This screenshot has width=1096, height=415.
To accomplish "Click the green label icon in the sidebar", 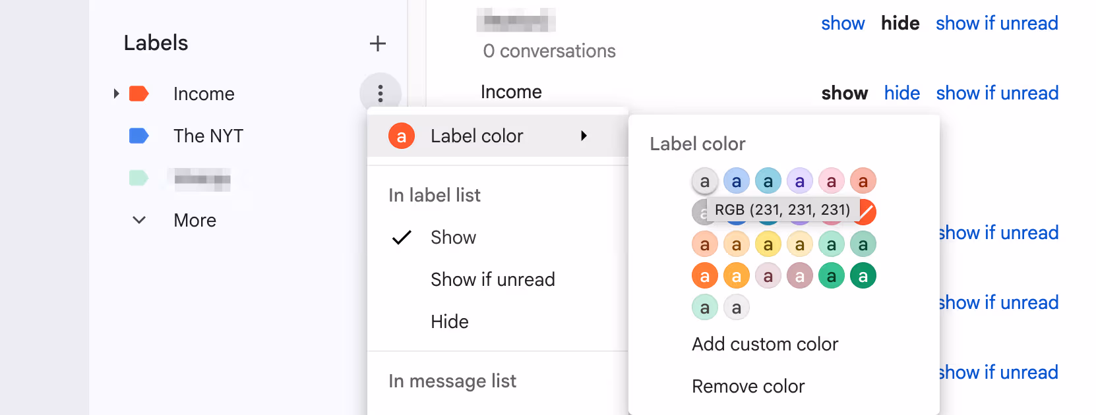I will 139,179.
